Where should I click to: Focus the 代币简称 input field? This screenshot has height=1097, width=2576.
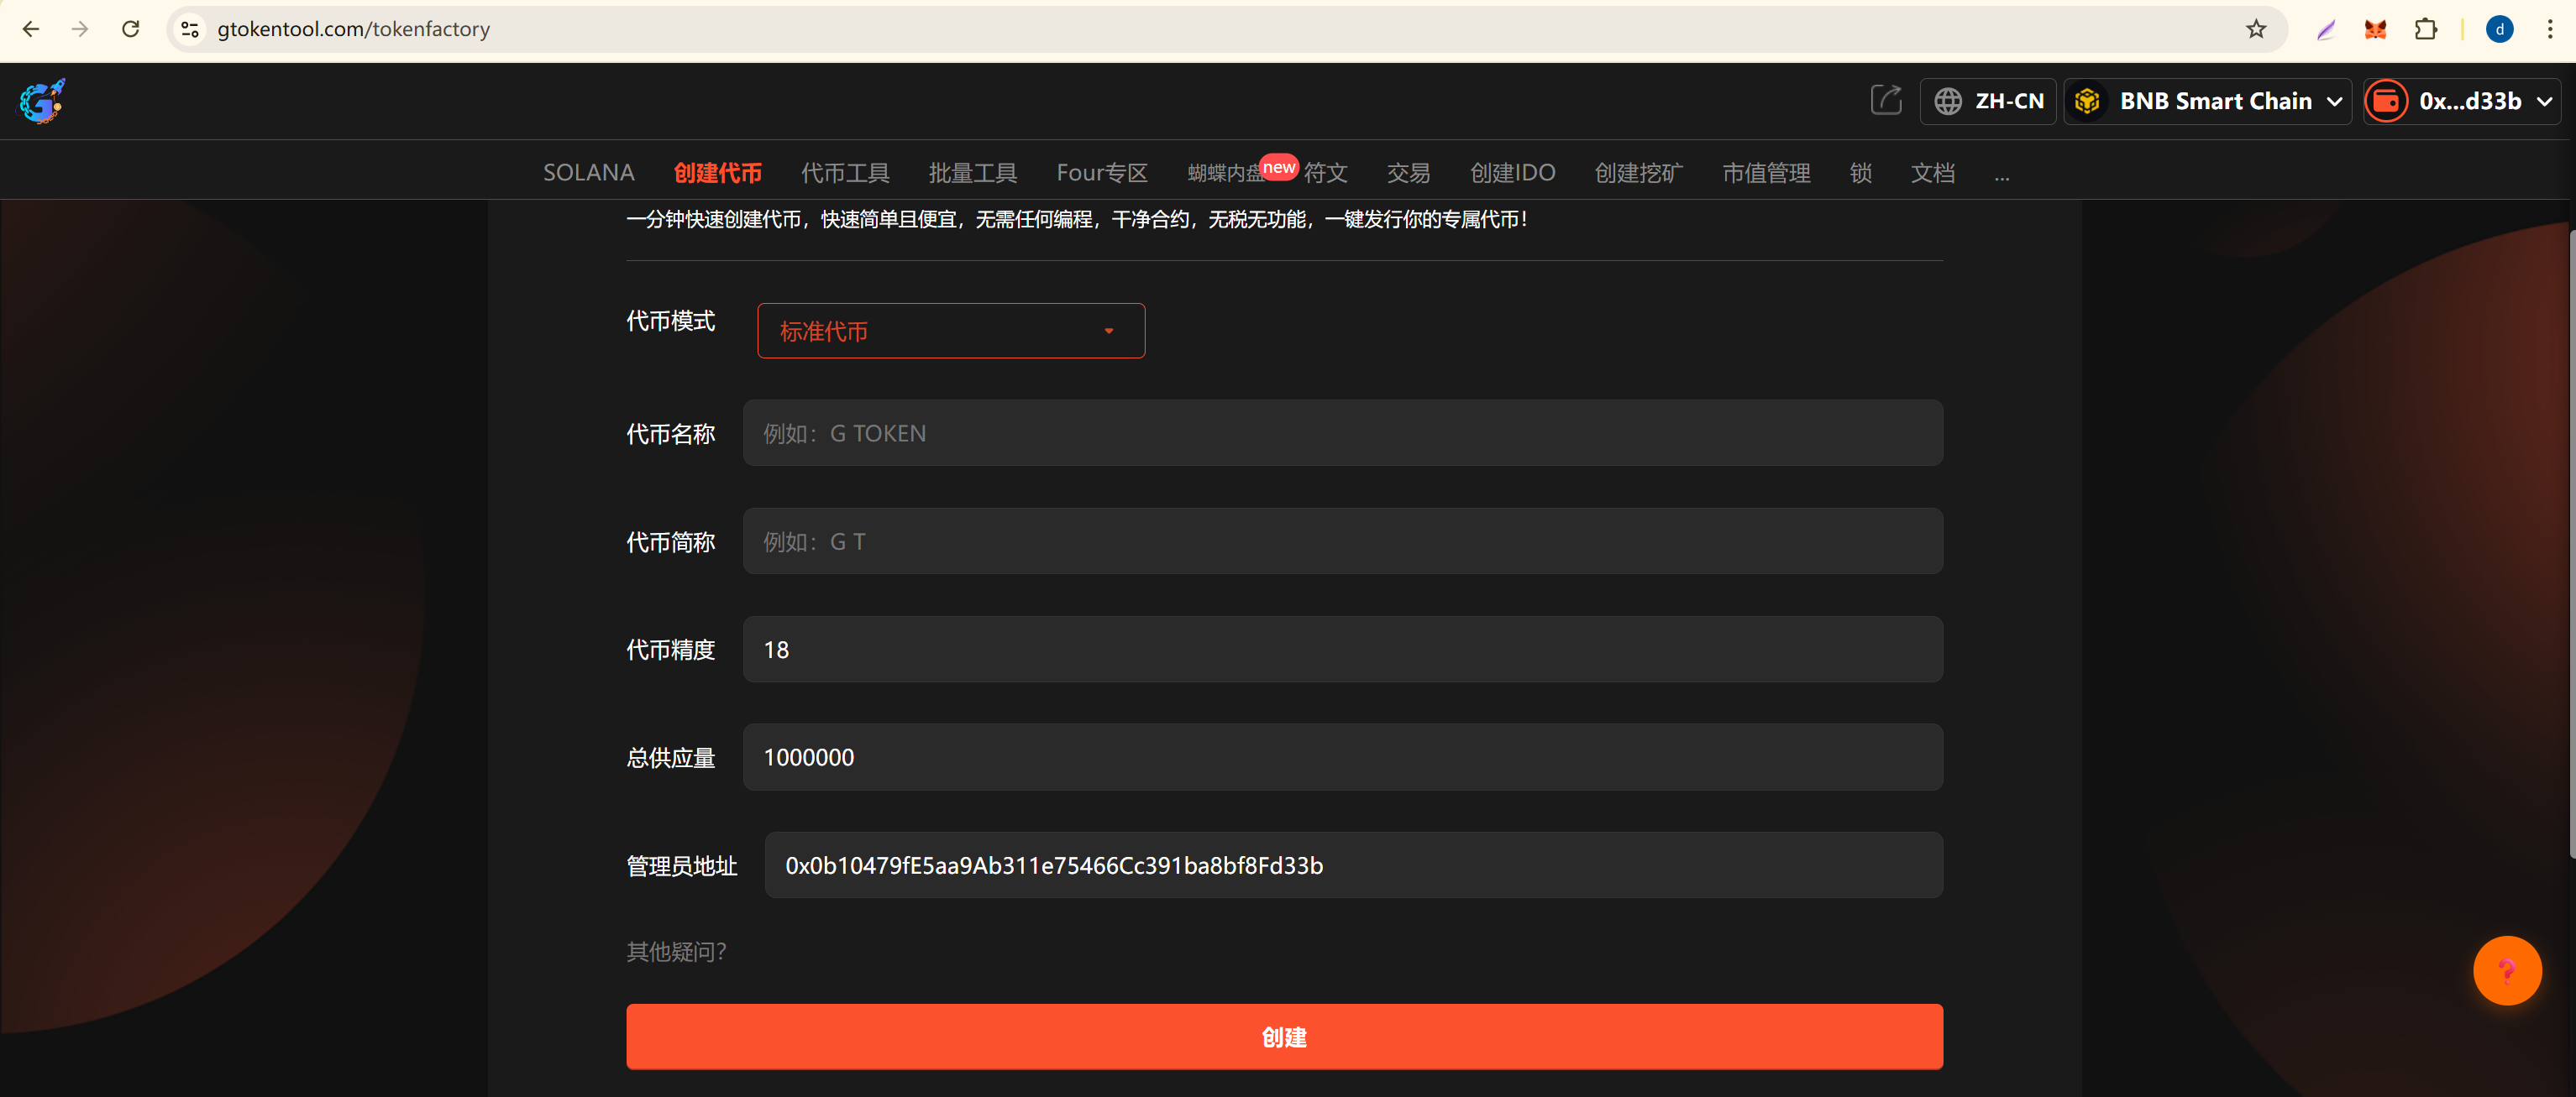tap(1342, 541)
